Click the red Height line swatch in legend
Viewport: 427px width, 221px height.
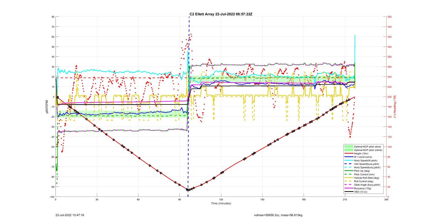(x=349, y=153)
